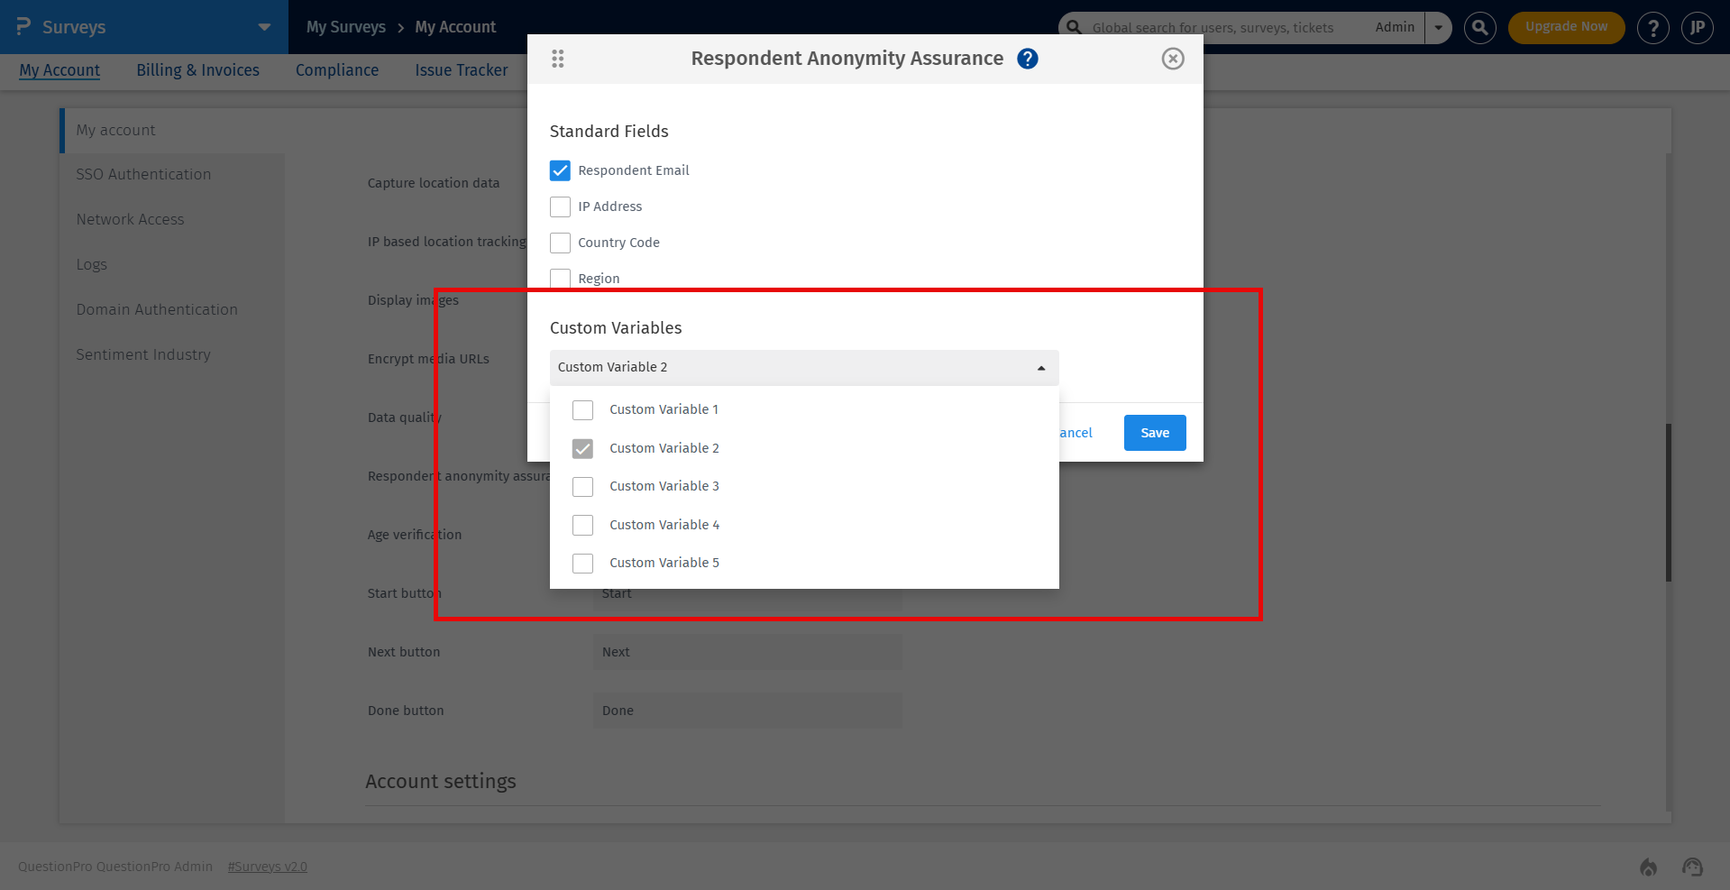The height and width of the screenshot is (890, 1730).
Task: Click the Upgrade Now button
Action: (1566, 28)
